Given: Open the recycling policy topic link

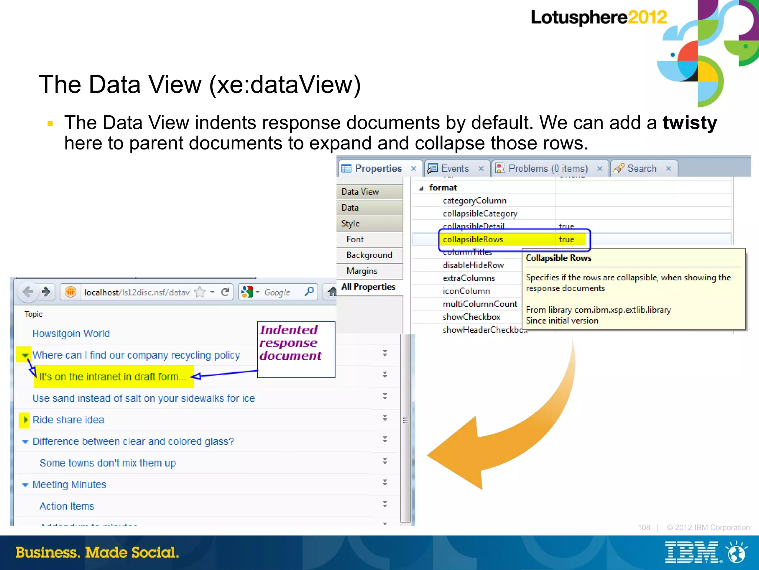Looking at the screenshot, I should tap(136, 355).
